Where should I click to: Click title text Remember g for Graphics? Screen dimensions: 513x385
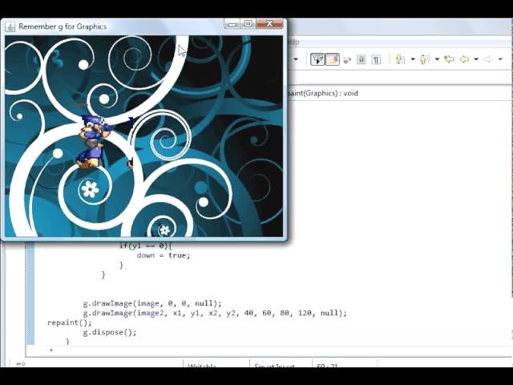tap(63, 26)
